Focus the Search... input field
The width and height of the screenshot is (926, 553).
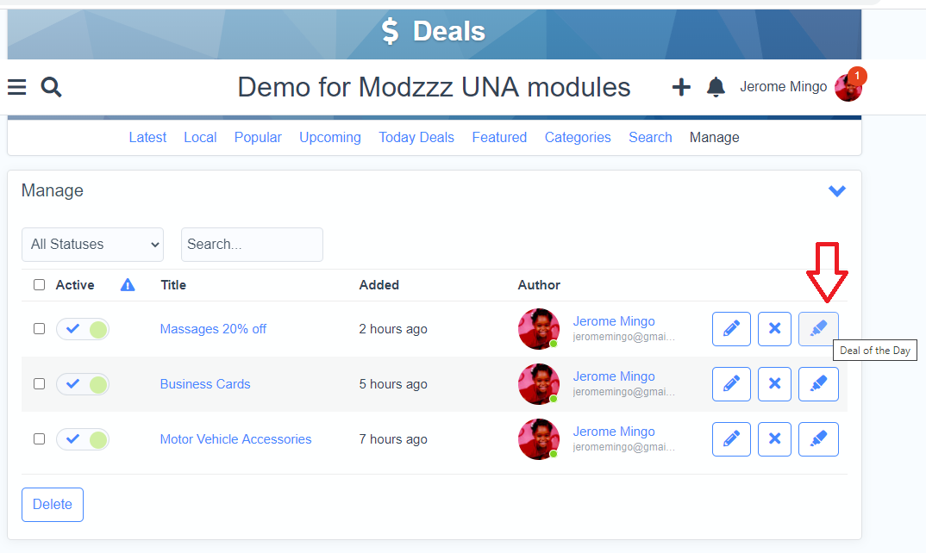[x=252, y=245]
